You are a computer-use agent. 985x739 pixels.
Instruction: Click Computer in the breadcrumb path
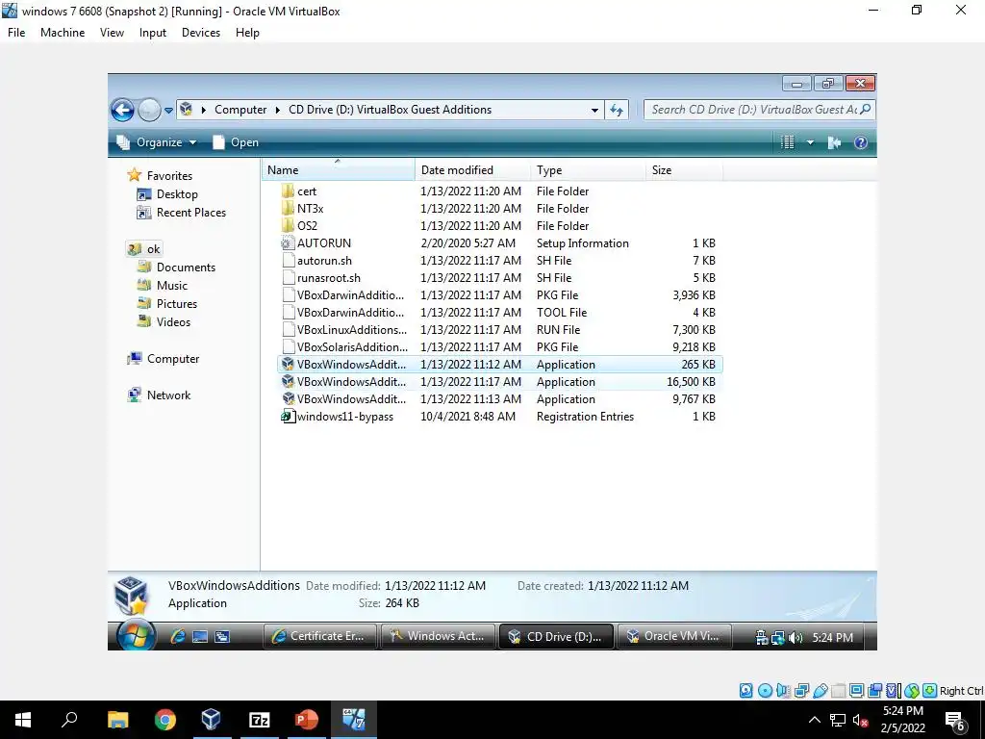240,110
